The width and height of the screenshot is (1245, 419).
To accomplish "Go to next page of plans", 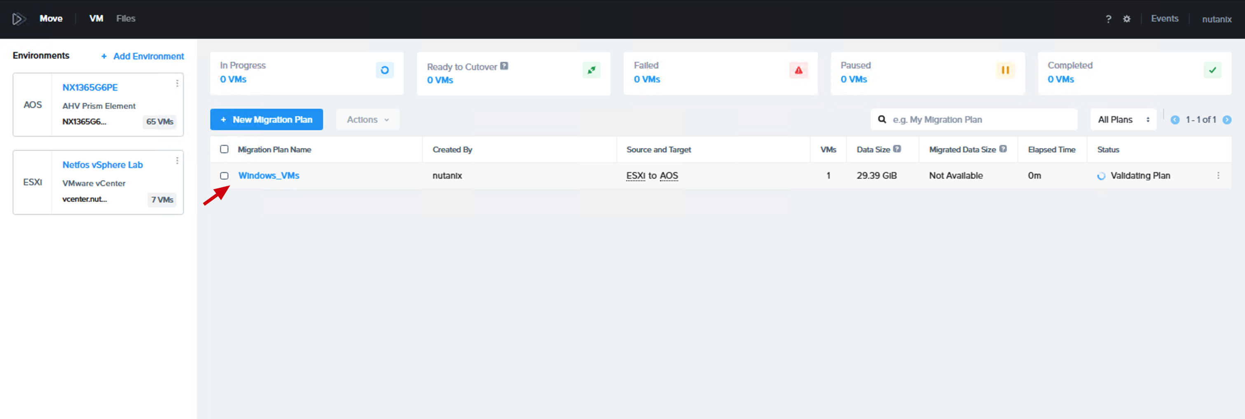I will pos(1226,120).
